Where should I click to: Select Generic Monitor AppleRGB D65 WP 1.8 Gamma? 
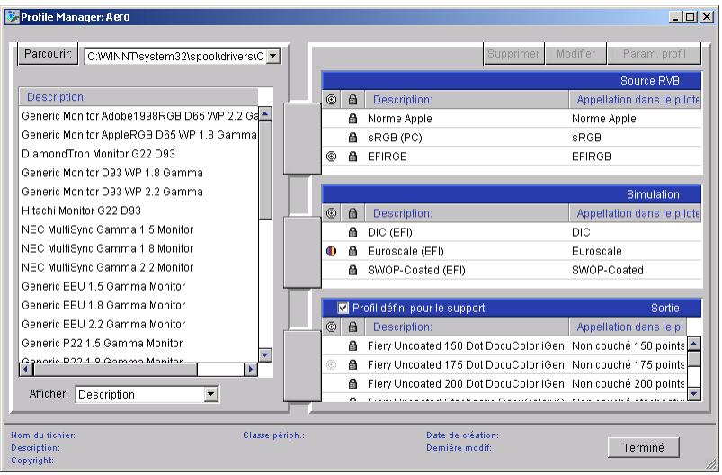click(x=138, y=135)
